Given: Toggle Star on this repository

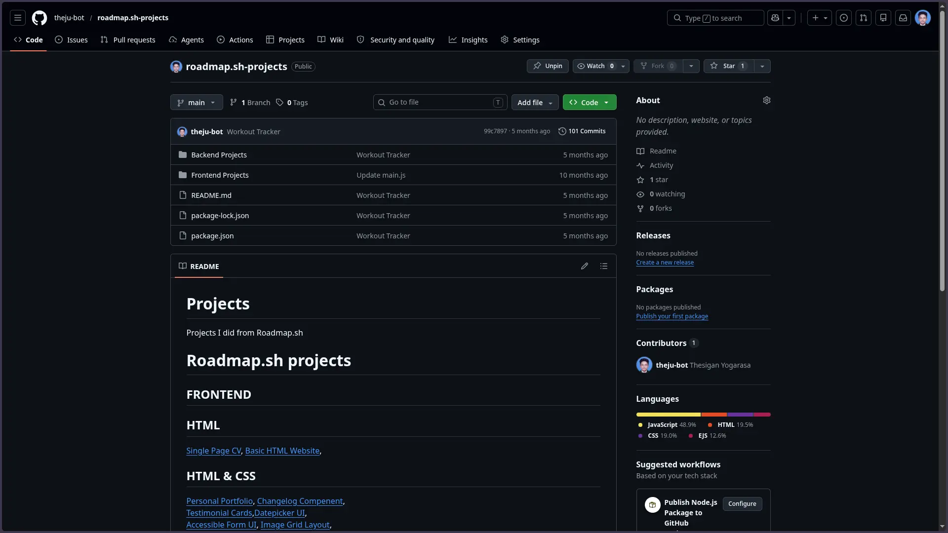Looking at the screenshot, I should pyautogui.click(x=729, y=66).
